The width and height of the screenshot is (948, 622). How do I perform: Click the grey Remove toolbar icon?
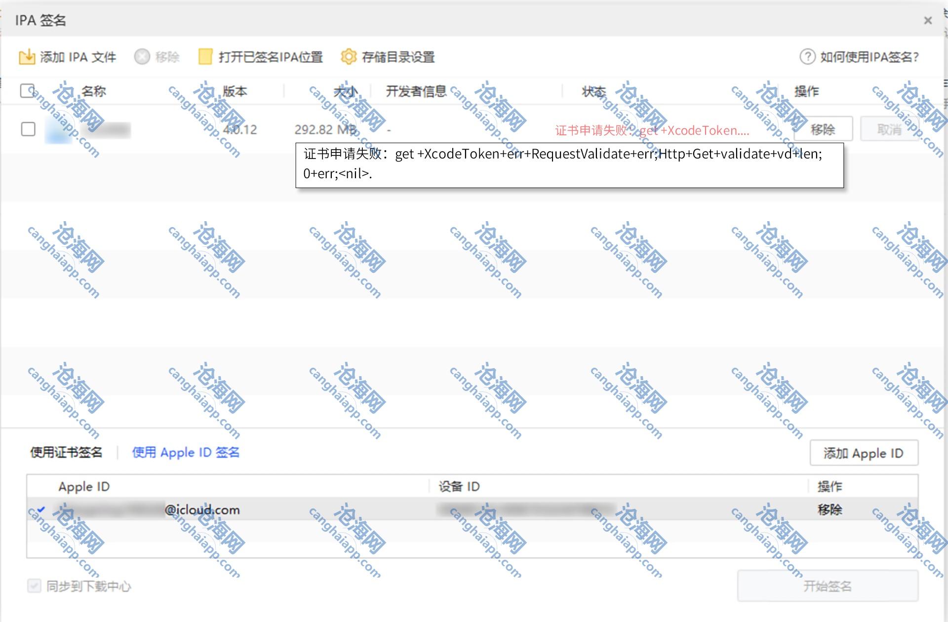[142, 57]
